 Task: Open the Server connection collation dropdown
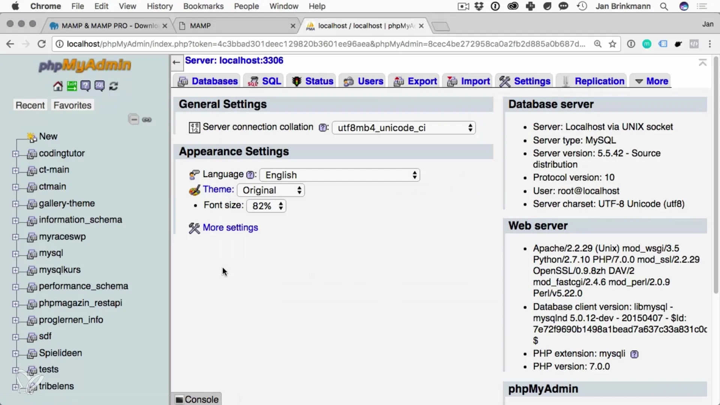[x=404, y=128]
